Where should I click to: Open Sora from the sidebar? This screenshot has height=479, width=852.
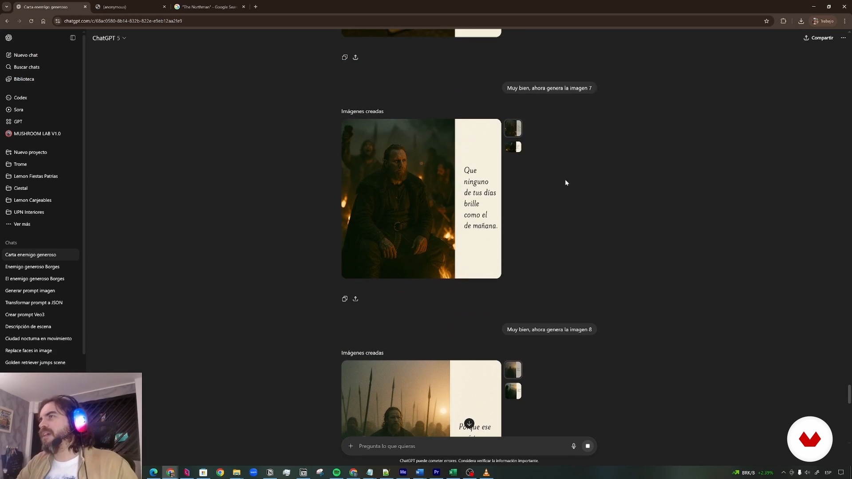[x=19, y=110]
